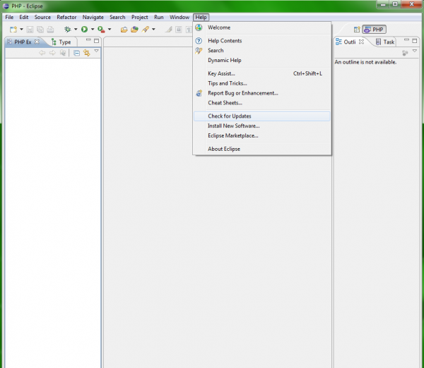
Task: Click the Open Task folder icon
Action: pyautogui.click(x=134, y=29)
